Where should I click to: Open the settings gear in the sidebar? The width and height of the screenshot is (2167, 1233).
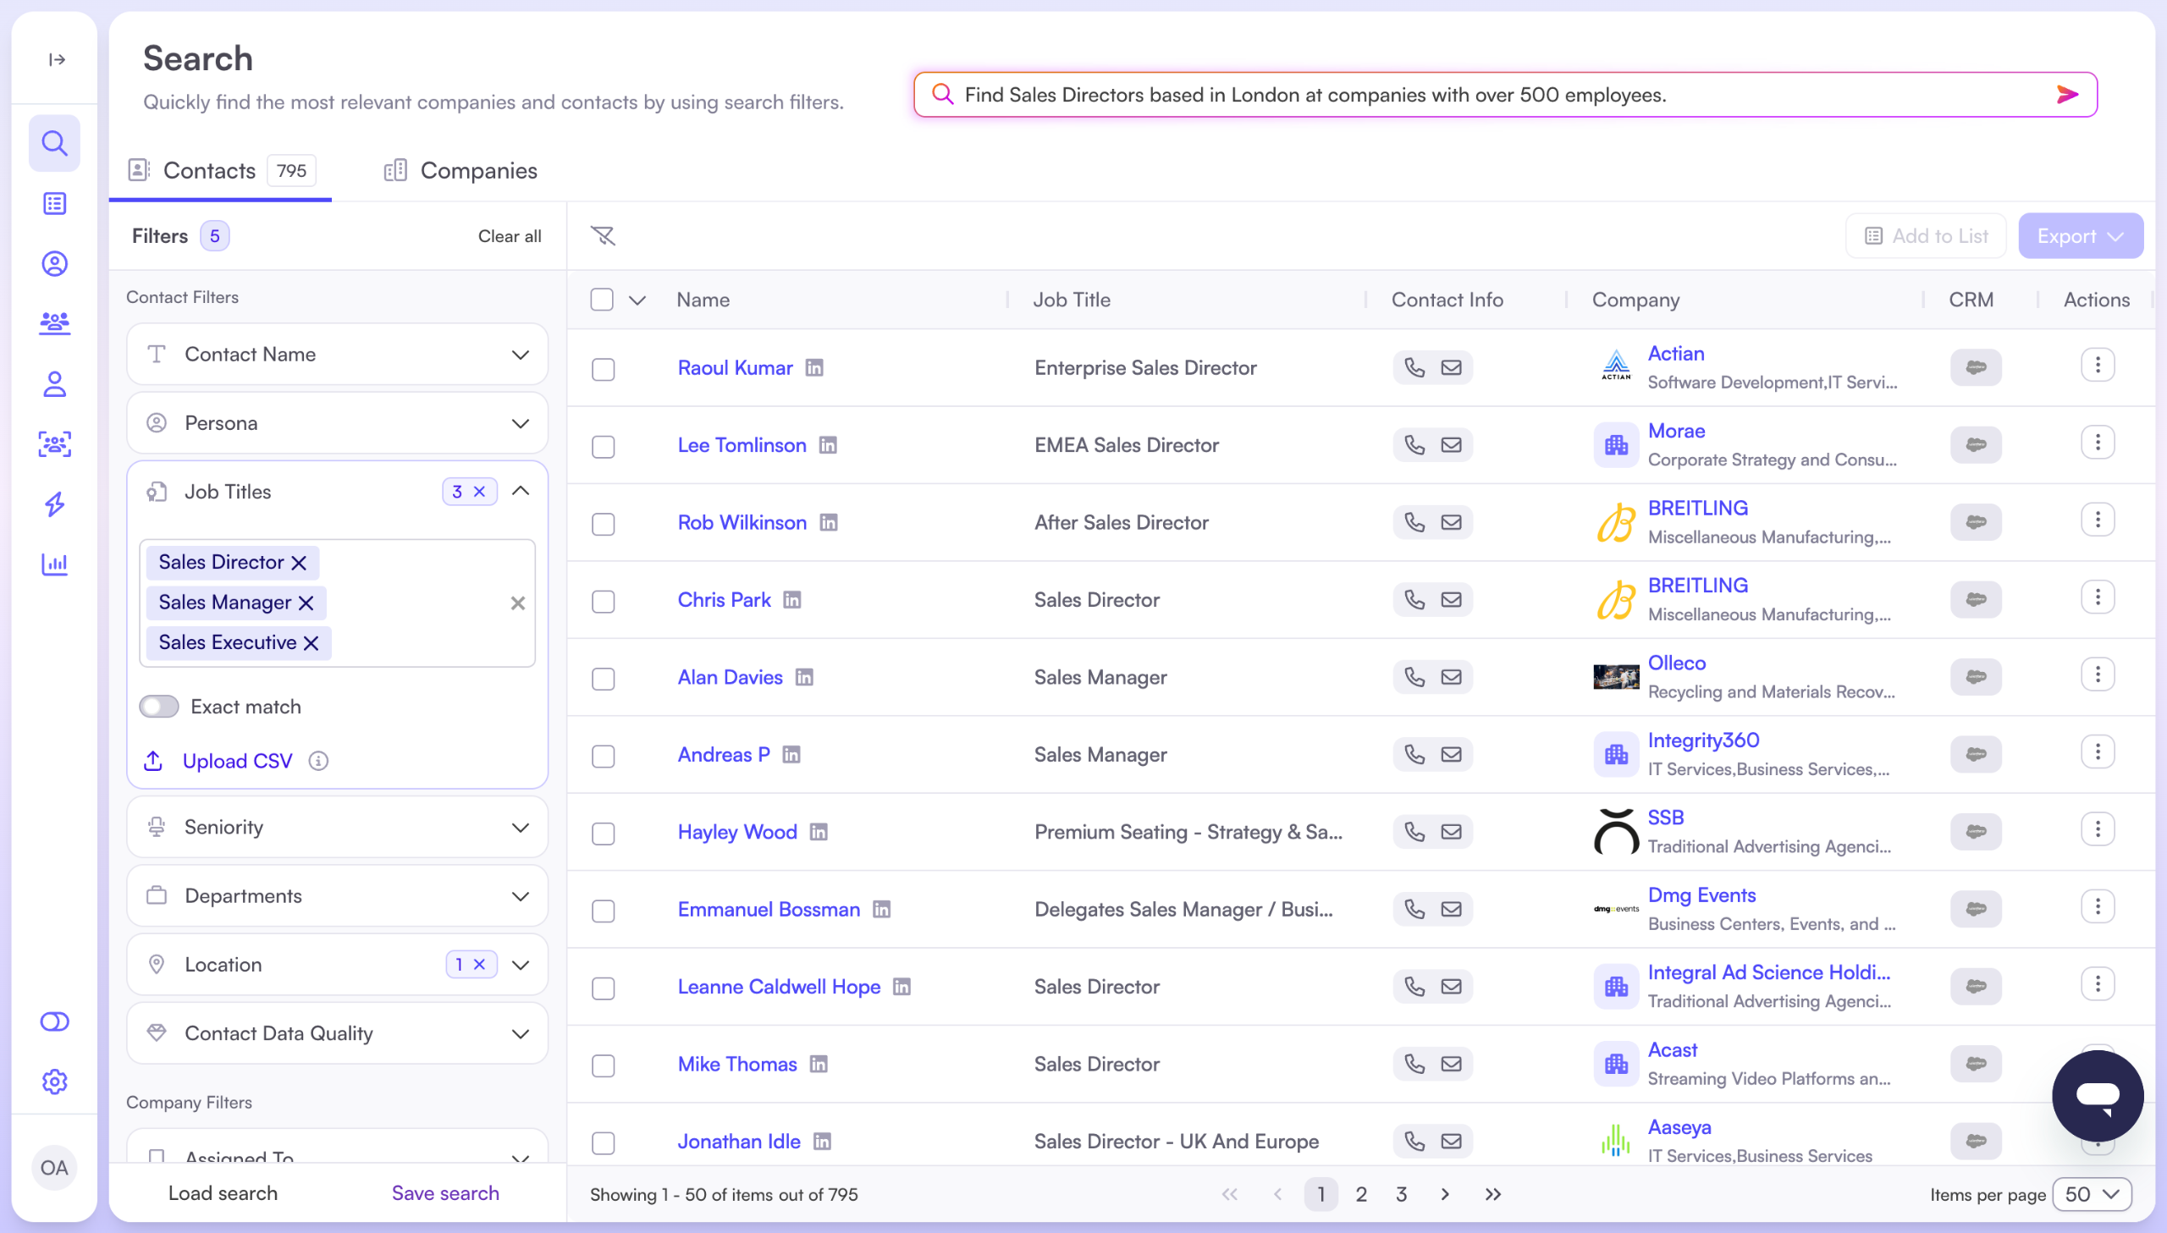(54, 1082)
